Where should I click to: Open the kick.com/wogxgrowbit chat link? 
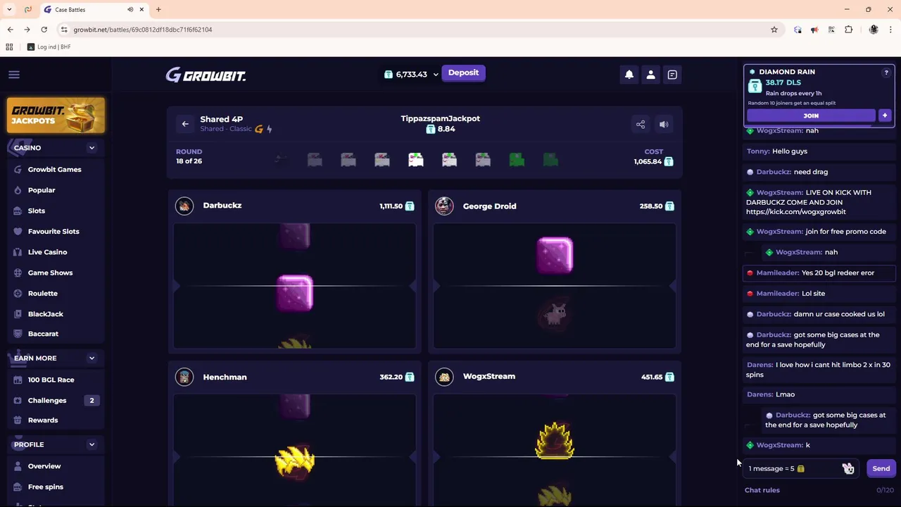[x=796, y=212]
